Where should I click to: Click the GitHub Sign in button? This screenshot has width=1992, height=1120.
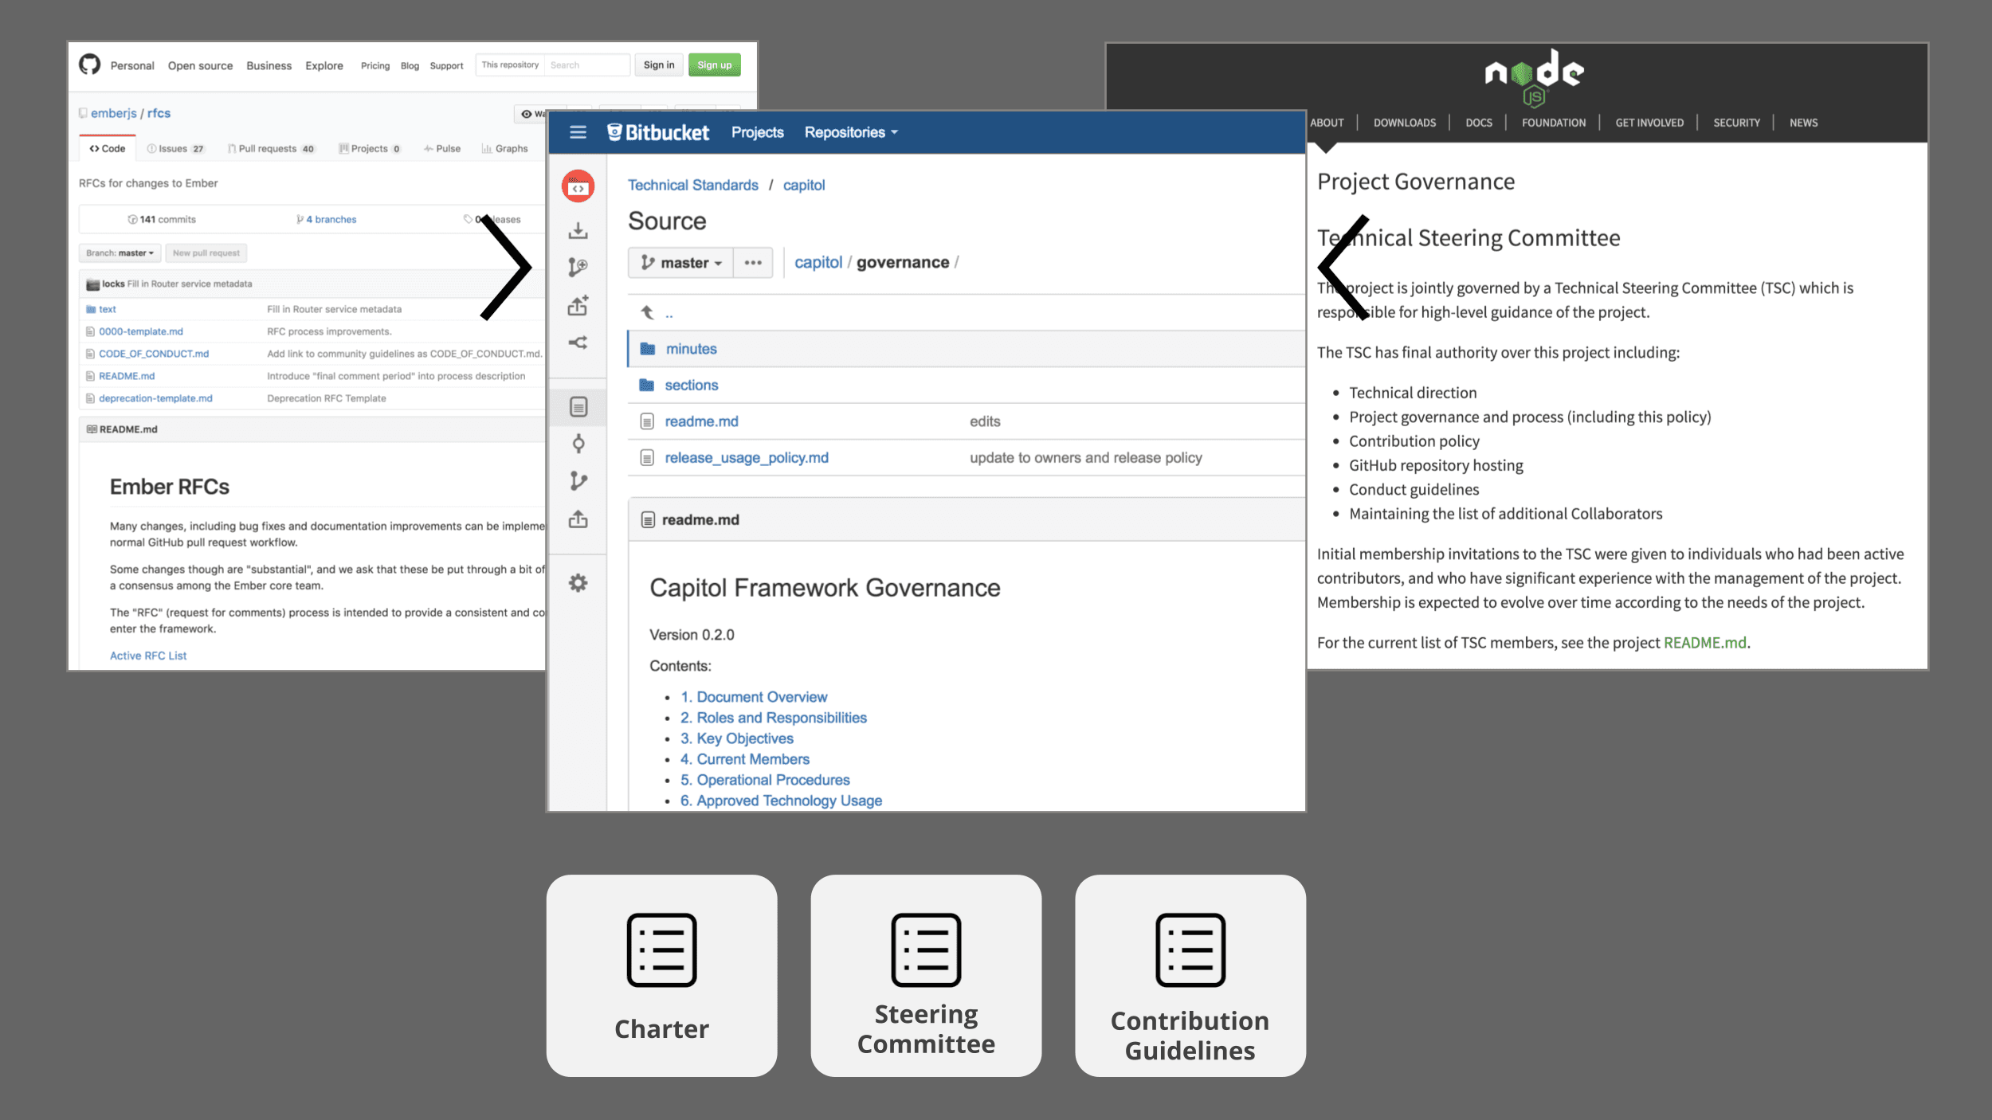659,65
